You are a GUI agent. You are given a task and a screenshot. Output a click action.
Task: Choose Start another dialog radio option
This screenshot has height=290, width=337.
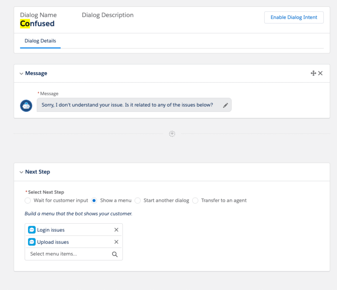(x=137, y=201)
